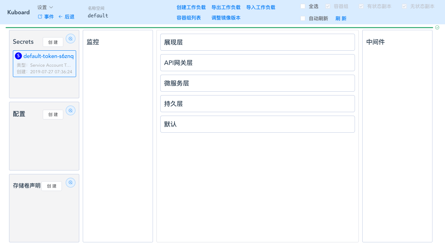Enable the 自动刷新 auto-refresh checkbox

[x=302, y=18]
